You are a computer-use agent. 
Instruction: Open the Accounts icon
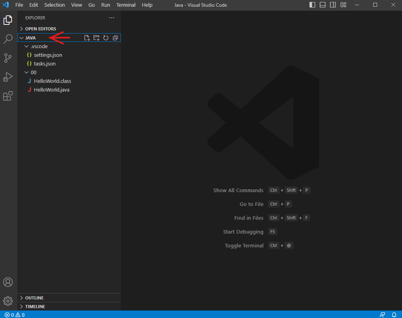coord(8,282)
